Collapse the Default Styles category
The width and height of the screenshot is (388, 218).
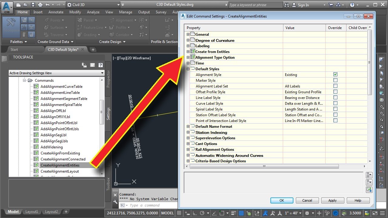(x=188, y=69)
